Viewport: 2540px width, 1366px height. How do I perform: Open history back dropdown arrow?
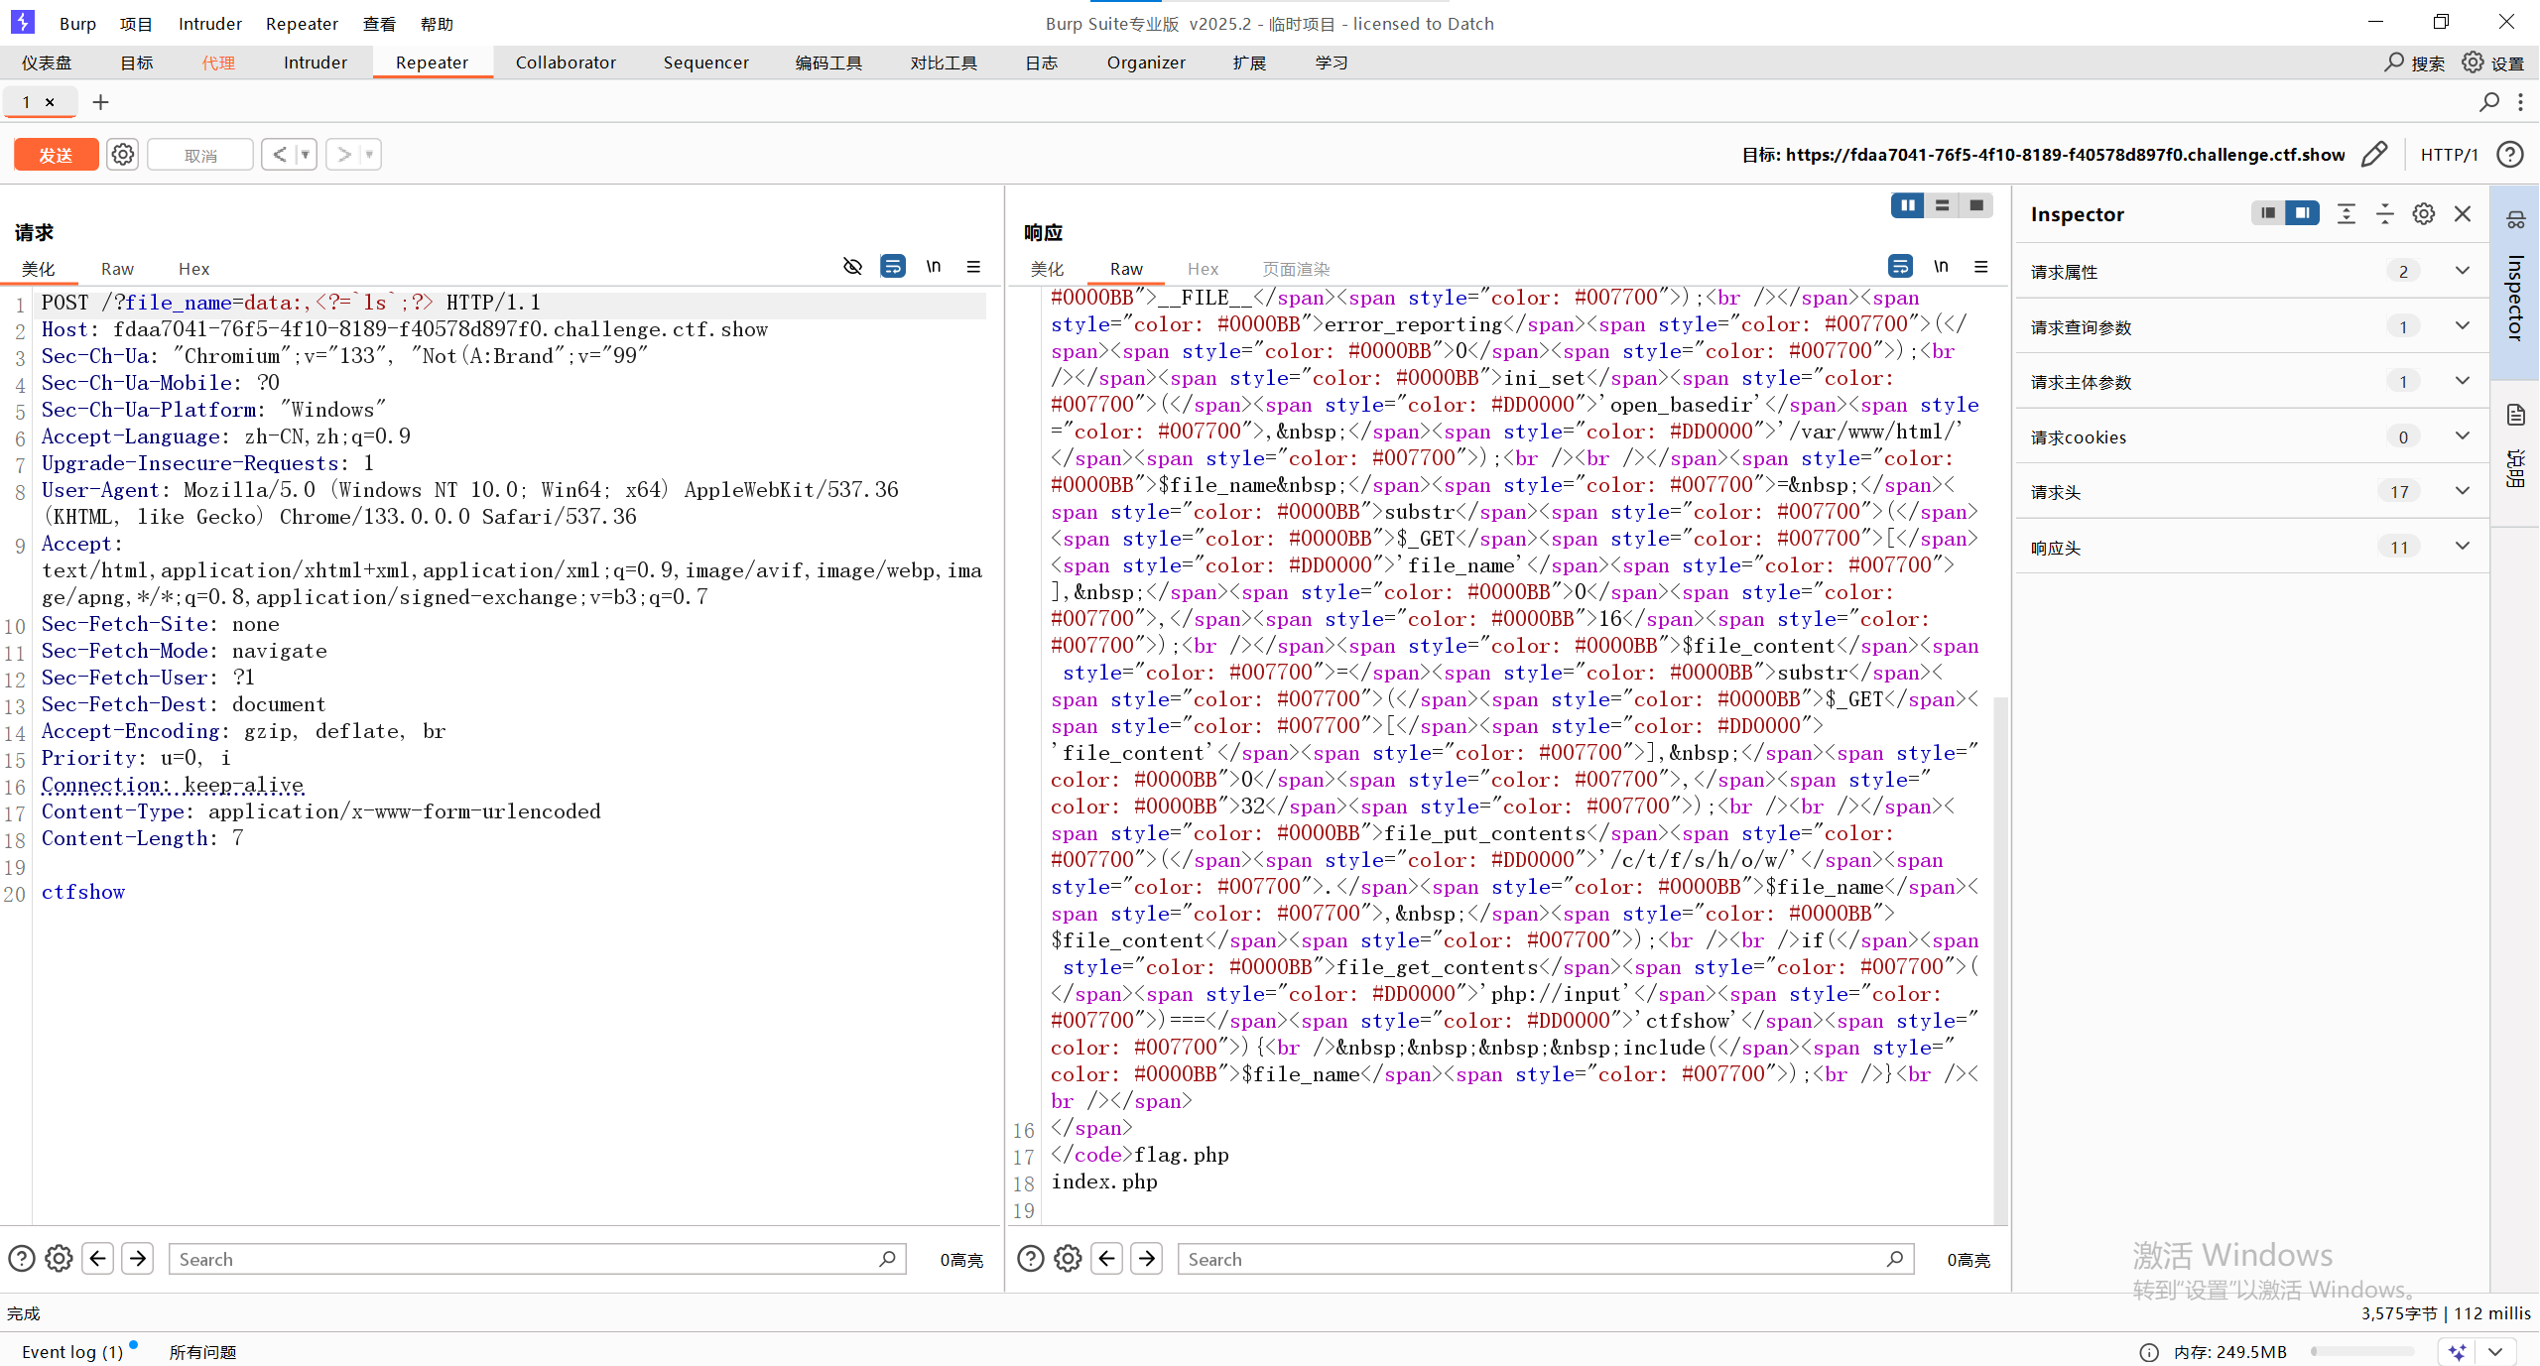pos(306,155)
